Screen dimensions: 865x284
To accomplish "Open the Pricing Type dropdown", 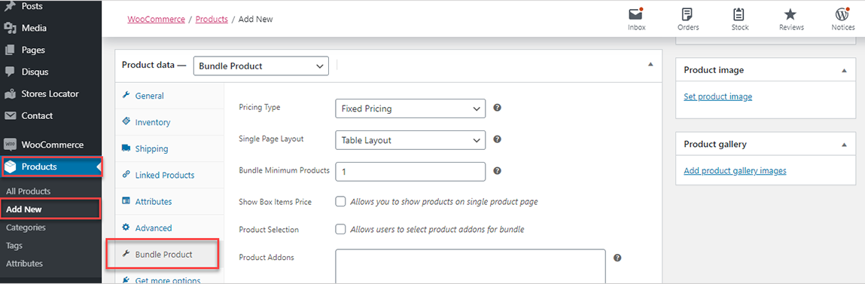I will point(410,108).
